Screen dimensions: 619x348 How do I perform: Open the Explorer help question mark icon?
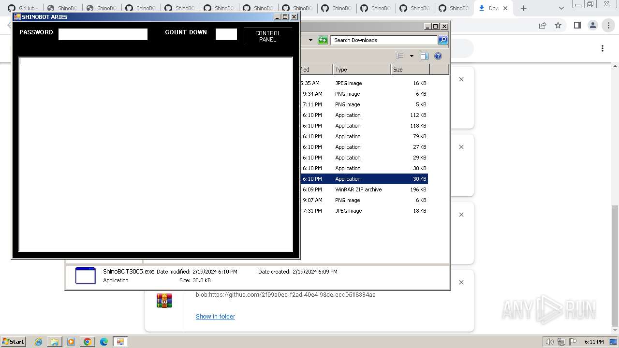coord(438,56)
